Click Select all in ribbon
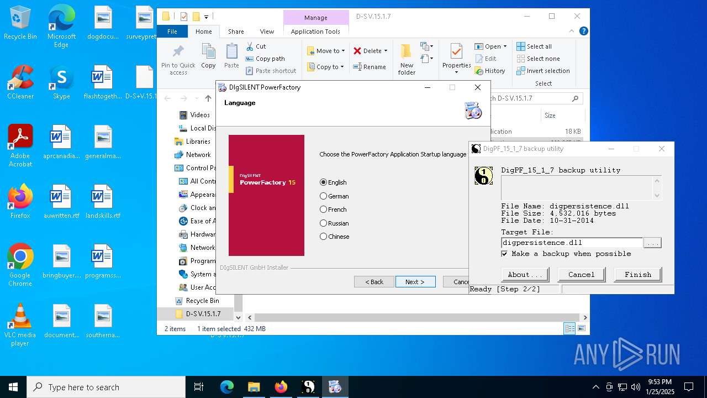The height and width of the screenshot is (398, 707). click(x=534, y=46)
